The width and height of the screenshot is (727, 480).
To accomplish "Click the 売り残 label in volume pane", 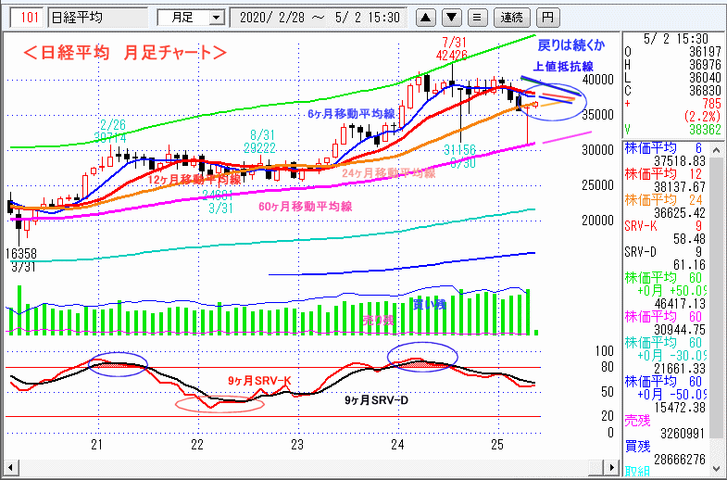I will click(378, 320).
